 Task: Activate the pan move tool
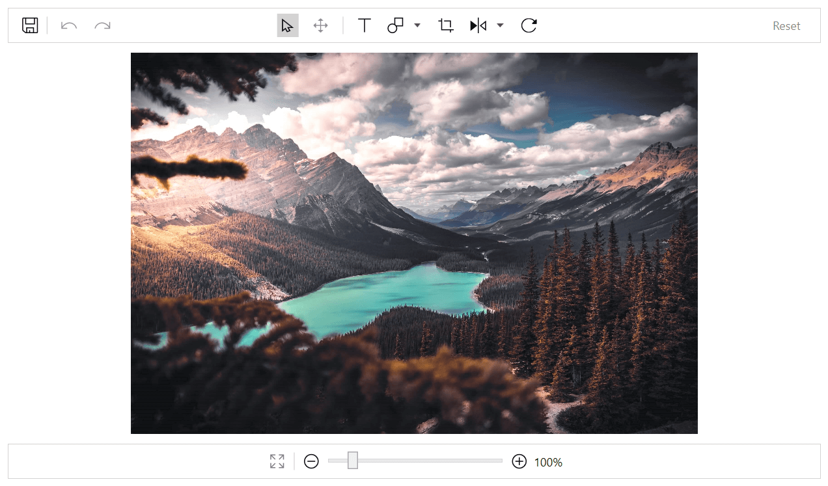320,25
